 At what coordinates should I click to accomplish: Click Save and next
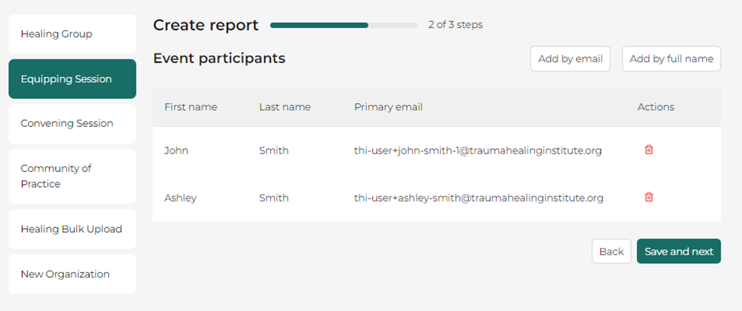tap(679, 252)
